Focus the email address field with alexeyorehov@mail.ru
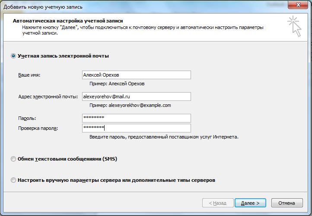Screen dimensions: 312x216 coord(136,97)
